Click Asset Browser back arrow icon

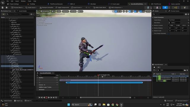(154, 67)
